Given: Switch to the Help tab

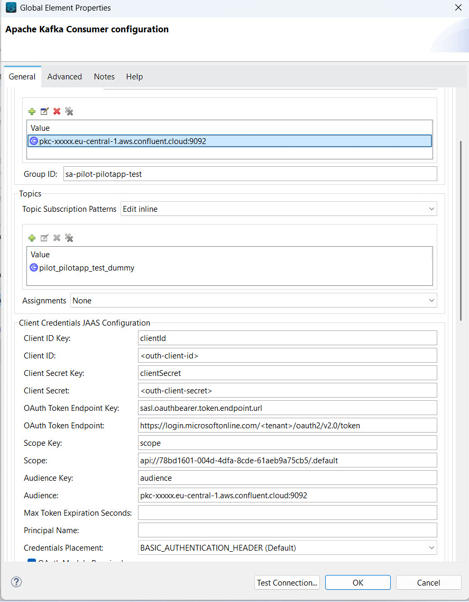Looking at the screenshot, I should [134, 77].
